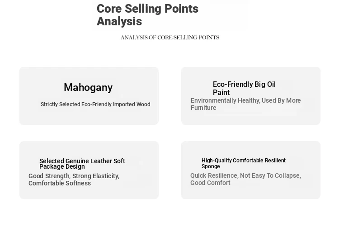Click 'Package Design' in the leather card title
Screen dimensions: 339x232
(62, 166)
